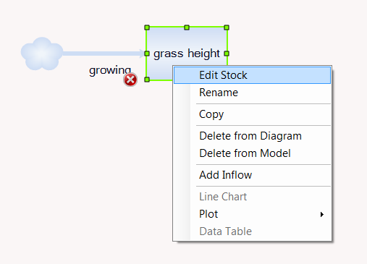Click the right-middle stock selection handle

point(227,54)
